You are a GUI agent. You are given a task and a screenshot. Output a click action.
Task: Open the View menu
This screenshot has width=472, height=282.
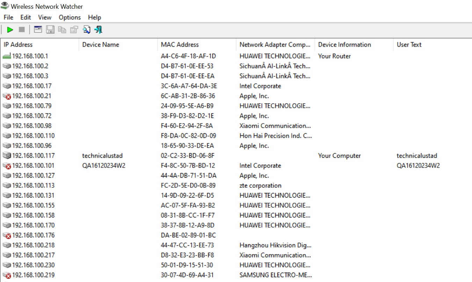(45, 17)
